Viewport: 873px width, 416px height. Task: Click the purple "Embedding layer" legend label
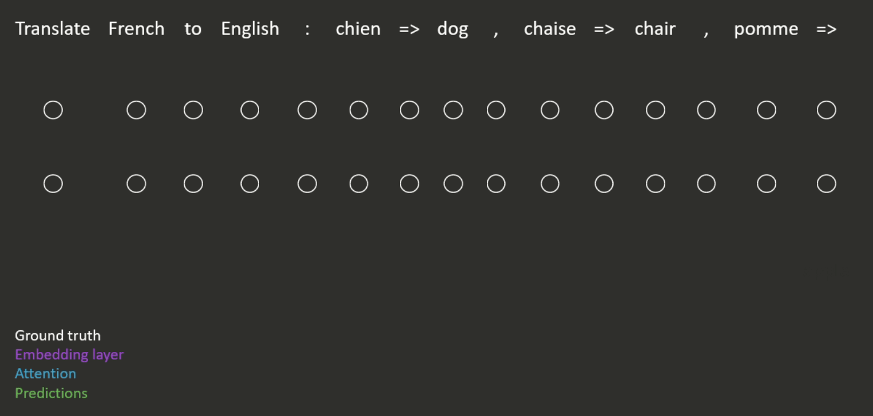click(69, 355)
